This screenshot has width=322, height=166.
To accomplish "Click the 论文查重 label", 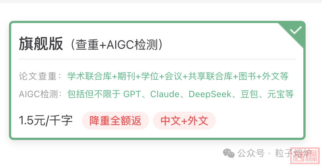I will (38, 76).
